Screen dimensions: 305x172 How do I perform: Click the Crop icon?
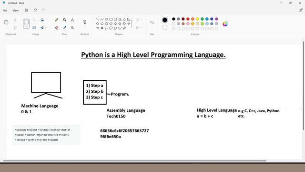pos(34,20)
